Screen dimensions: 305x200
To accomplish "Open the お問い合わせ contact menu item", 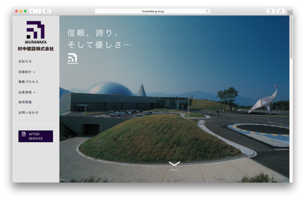I will click(x=28, y=112).
